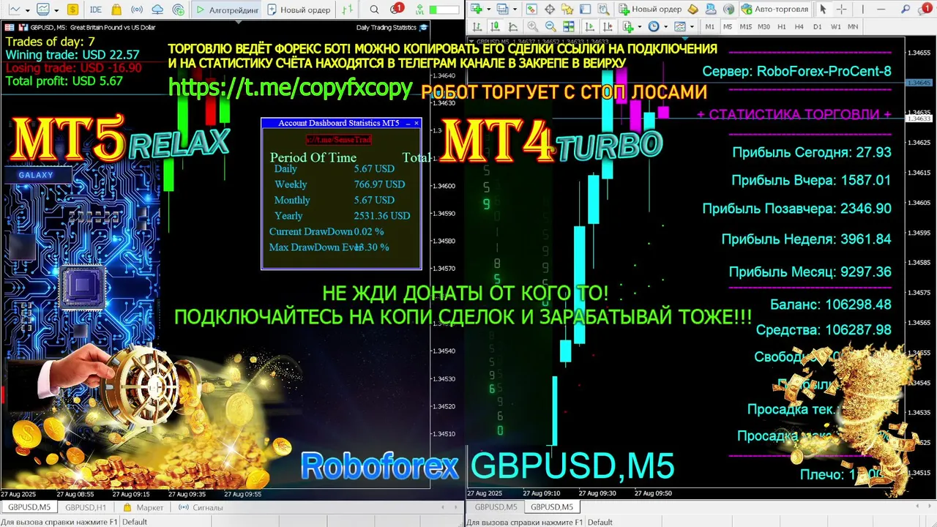This screenshot has width=937, height=527.
Task: Click the MT5 line chart type icon
Action: click(x=14, y=10)
